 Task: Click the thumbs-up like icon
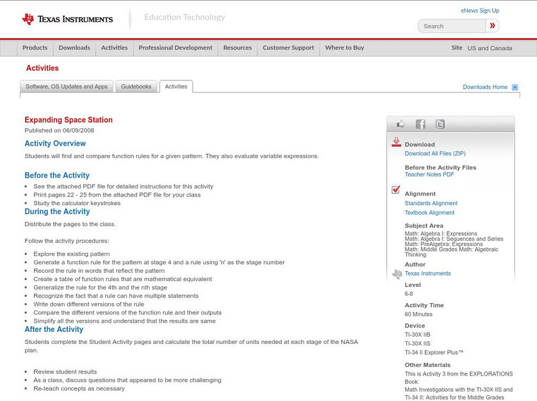[401, 124]
